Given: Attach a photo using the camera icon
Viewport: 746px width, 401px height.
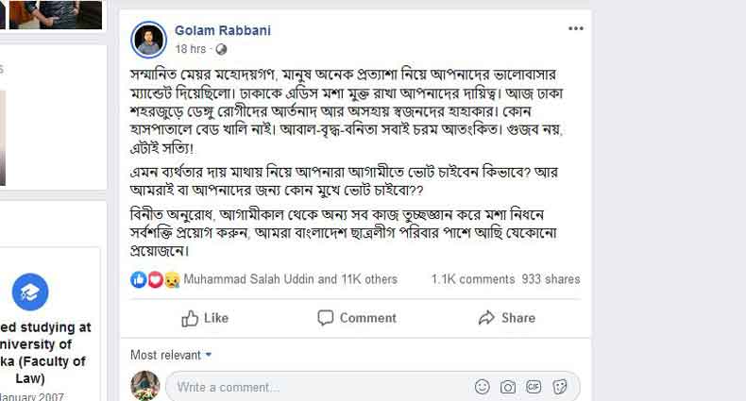Looking at the screenshot, I should (508, 387).
